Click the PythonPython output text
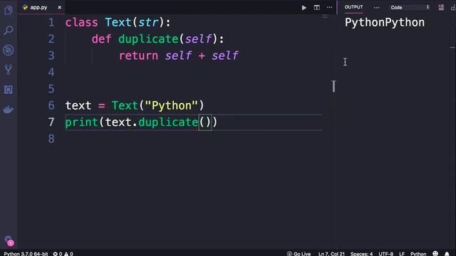 [385, 23]
